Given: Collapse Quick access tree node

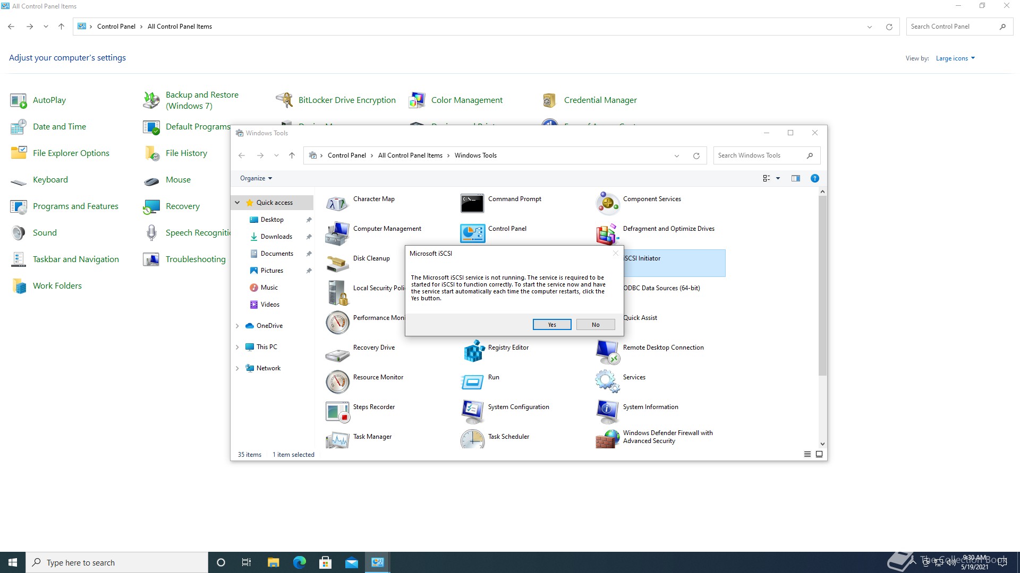Looking at the screenshot, I should tap(237, 203).
